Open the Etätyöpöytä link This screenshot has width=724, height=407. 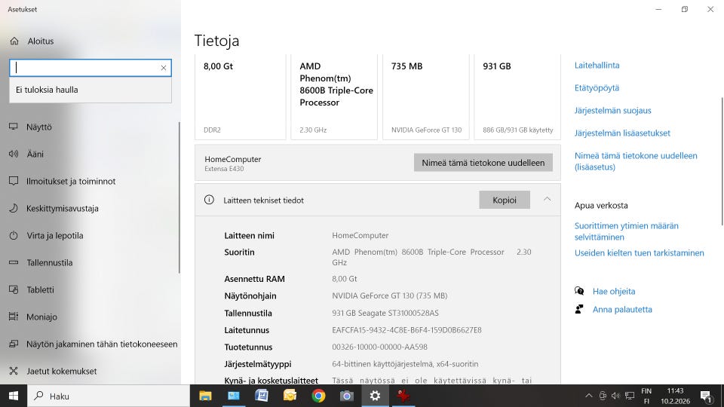click(597, 87)
